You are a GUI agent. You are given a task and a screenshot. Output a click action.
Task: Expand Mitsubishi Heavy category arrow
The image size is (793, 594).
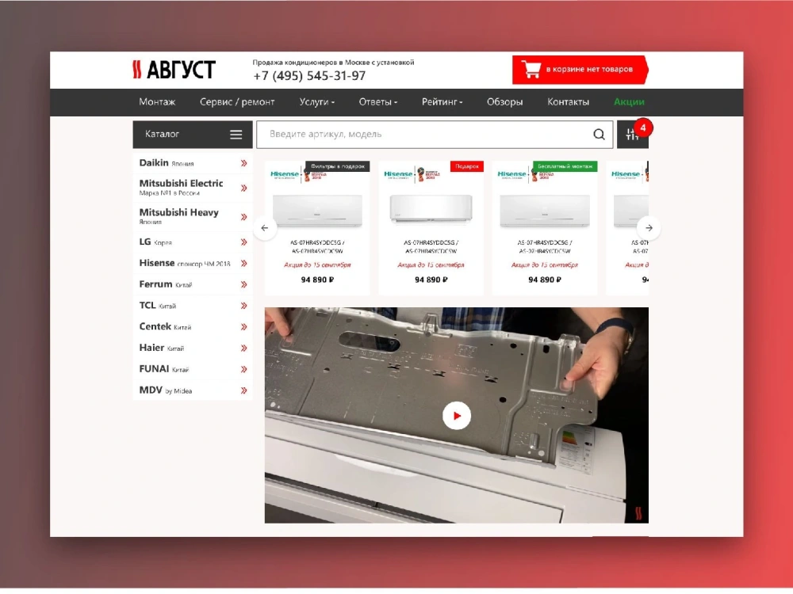tap(243, 217)
